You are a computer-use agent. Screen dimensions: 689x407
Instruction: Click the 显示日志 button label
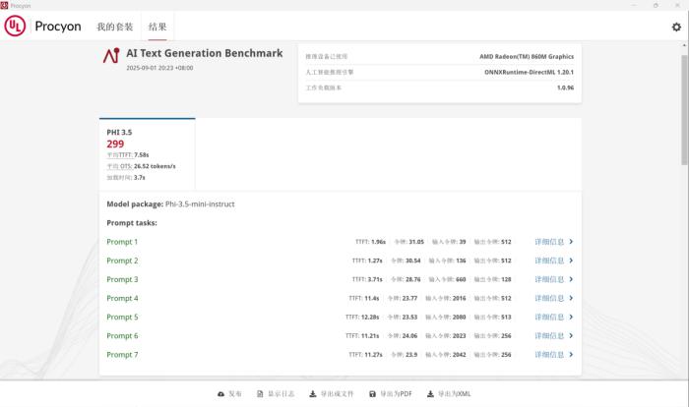tap(282, 394)
